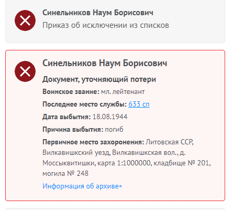The height and width of the screenshot is (210, 233).
Task: Click name heading in the highlighted pink card
Action: point(105,63)
